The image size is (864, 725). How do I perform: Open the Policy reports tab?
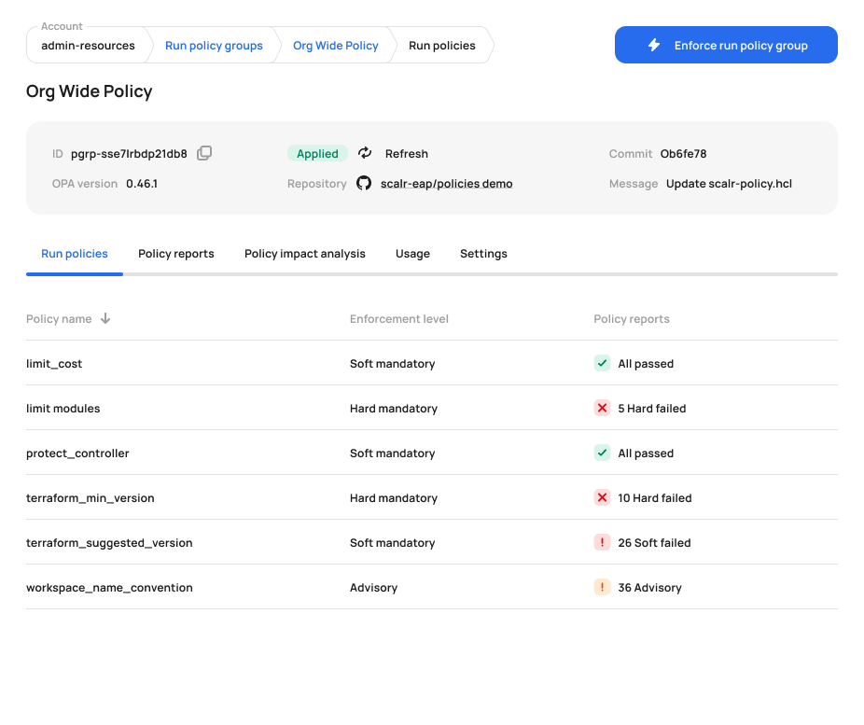[176, 254]
